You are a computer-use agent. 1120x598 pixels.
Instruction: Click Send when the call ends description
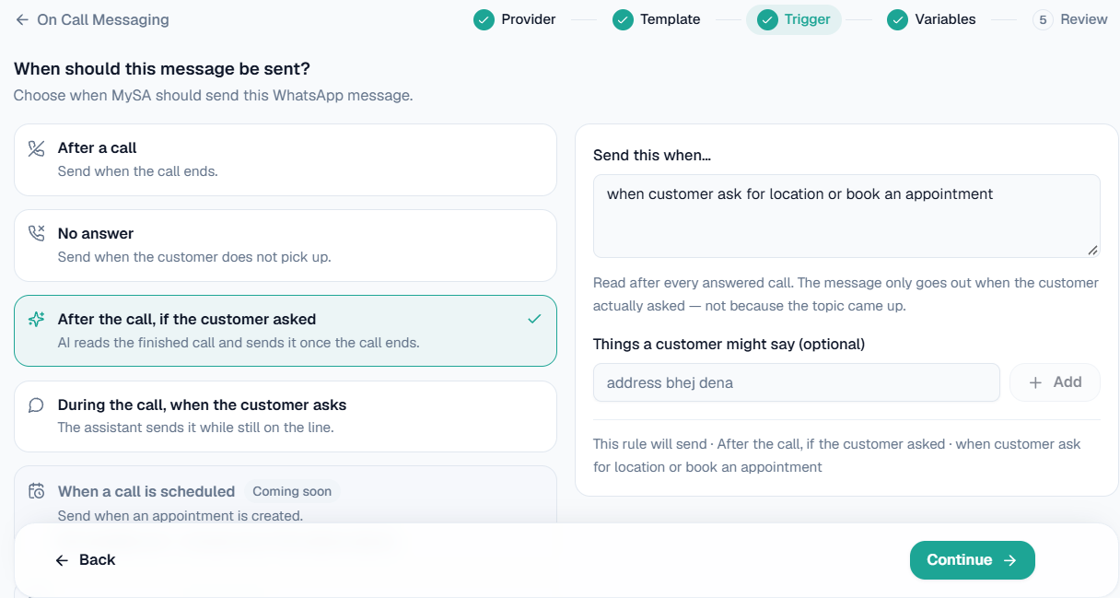pyautogui.click(x=138, y=171)
